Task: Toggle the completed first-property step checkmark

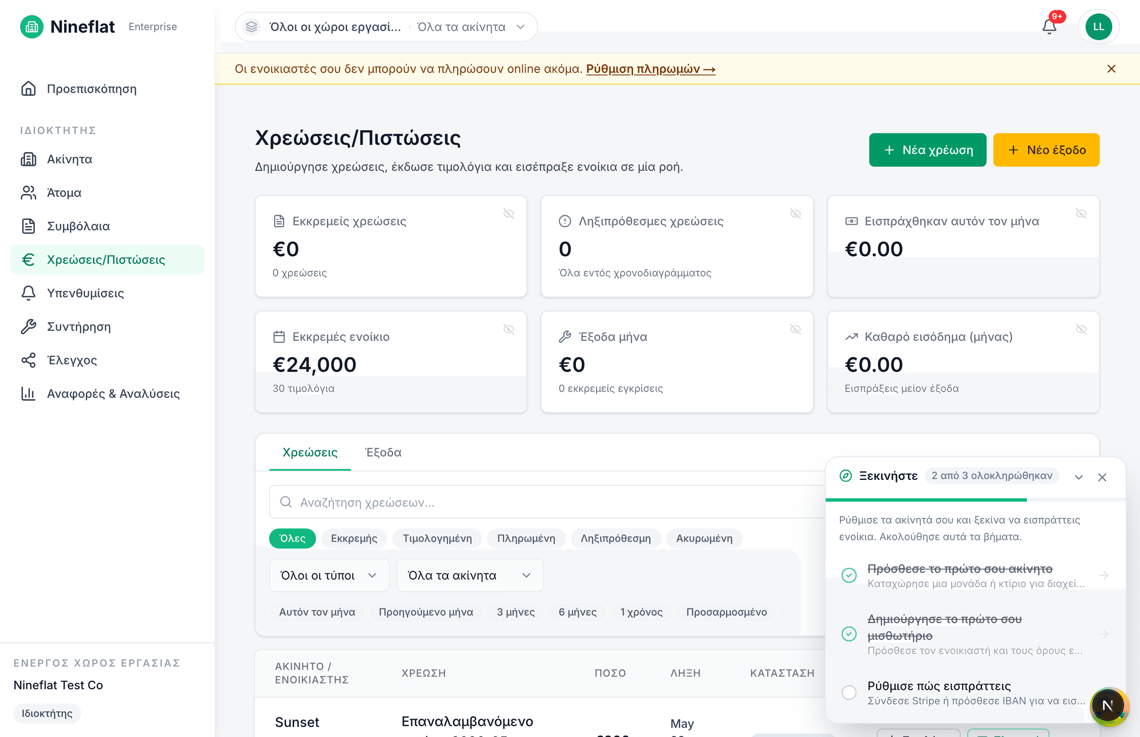Action: point(849,575)
